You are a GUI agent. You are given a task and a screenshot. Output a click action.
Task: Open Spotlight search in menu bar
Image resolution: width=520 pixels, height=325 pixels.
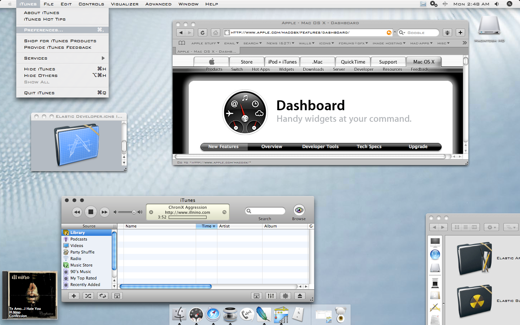click(x=510, y=4)
